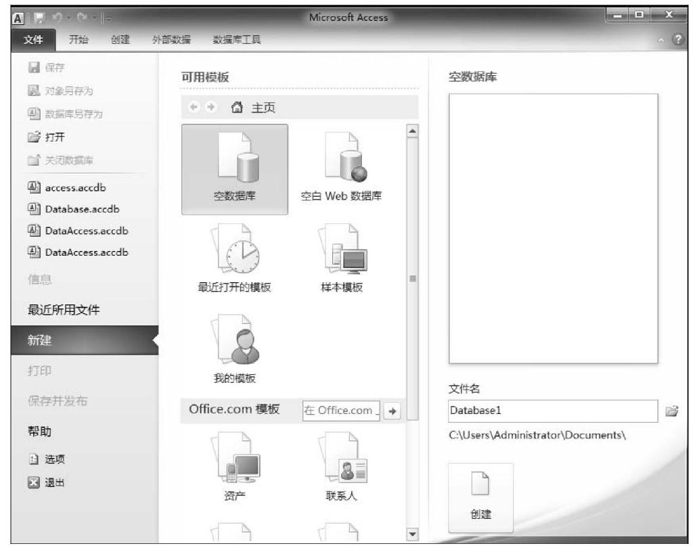Open the 资产 Office.com template category
This screenshot has height=548, width=697.
[x=235, y=467]
